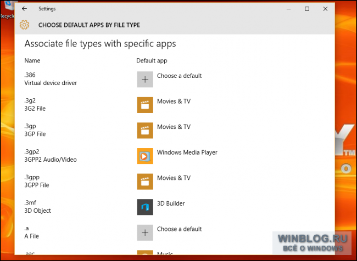Minimize the Settings window

288,9
